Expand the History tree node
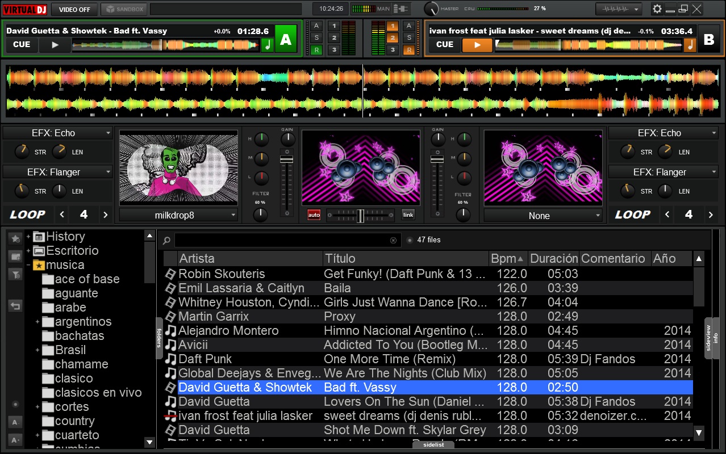This screenshot has height=454, width=726. (28, 237)
